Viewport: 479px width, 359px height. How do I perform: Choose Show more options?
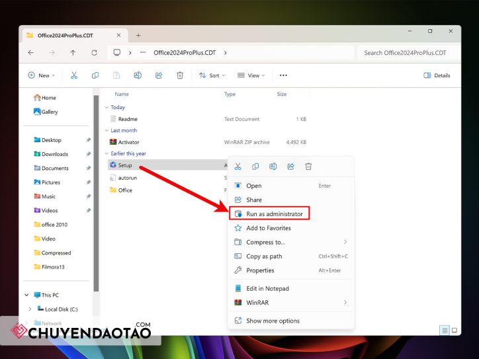291,321
